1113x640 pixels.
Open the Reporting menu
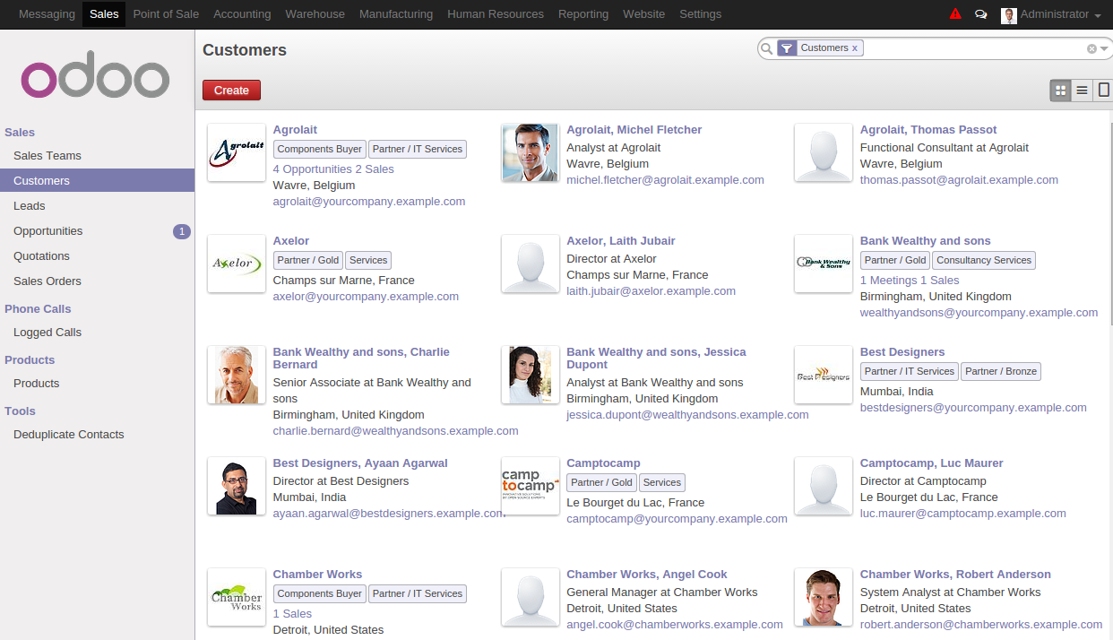click(583, 14)
